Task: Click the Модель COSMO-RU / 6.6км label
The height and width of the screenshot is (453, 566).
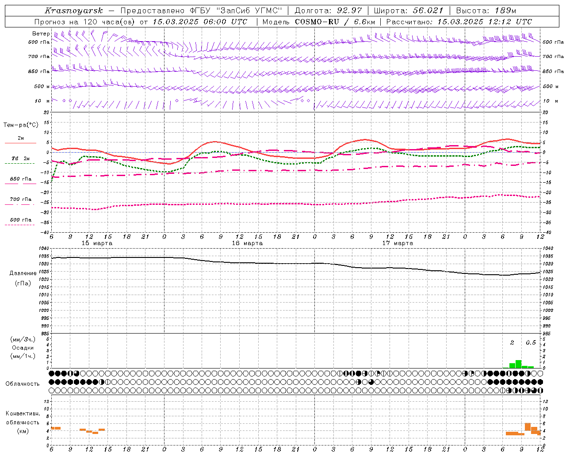Action: click(319, 22)
